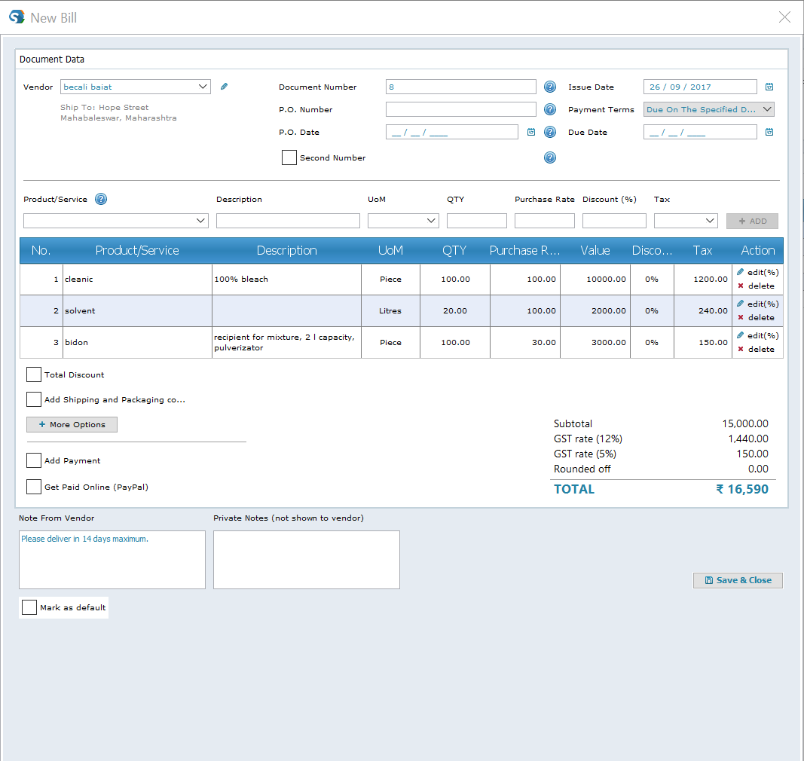Click the pencil icon to edit vendor

(x=224, y=87)
